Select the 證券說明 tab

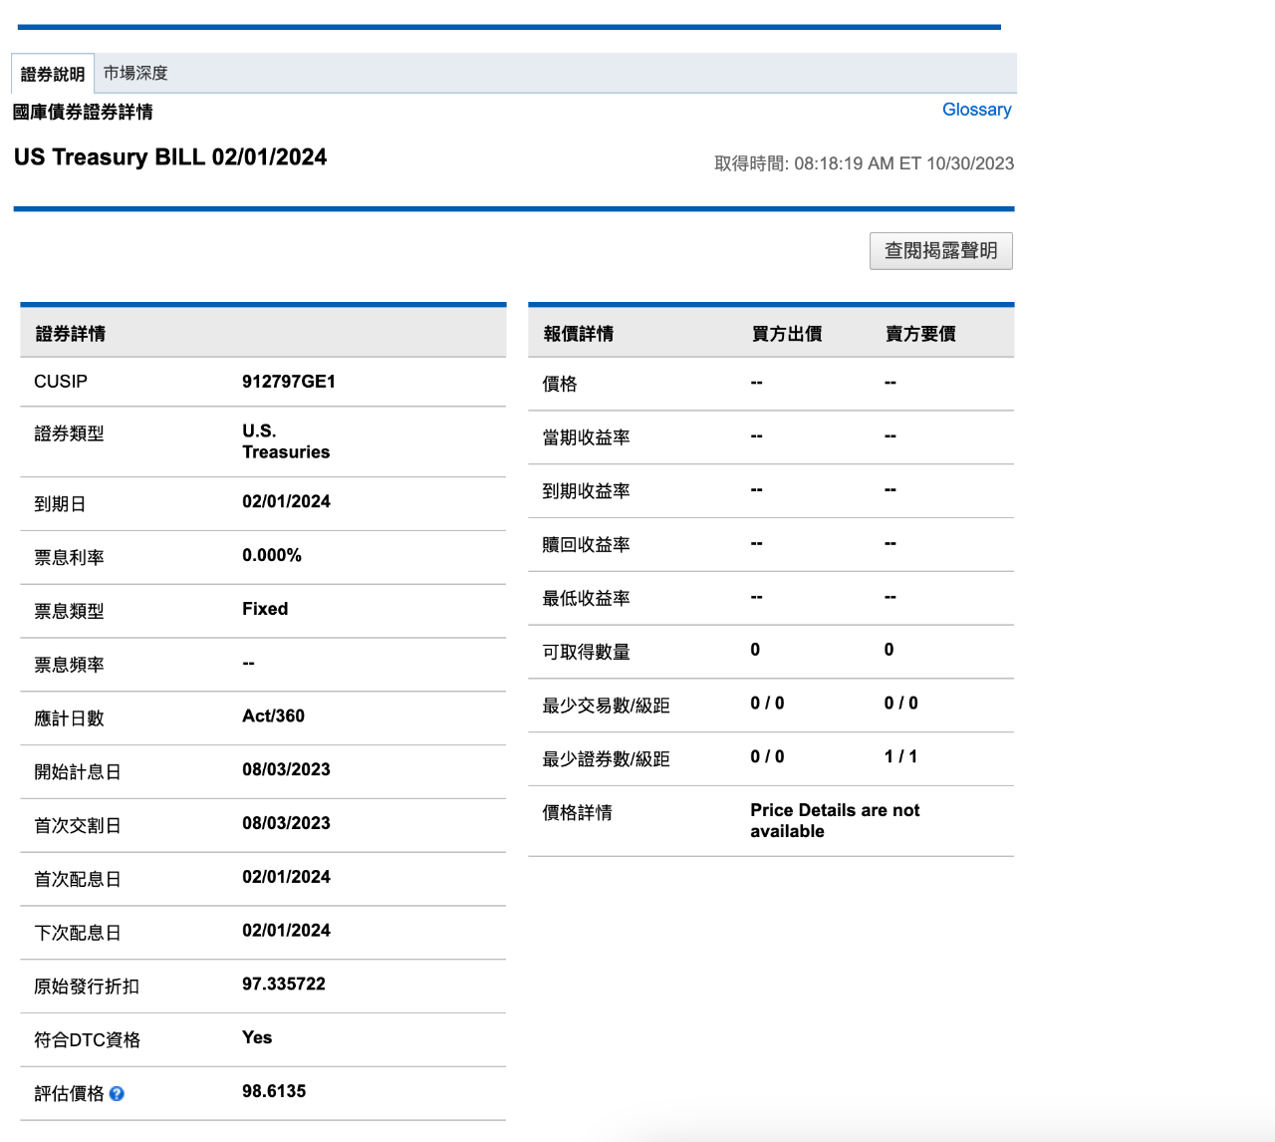[52, 73]
